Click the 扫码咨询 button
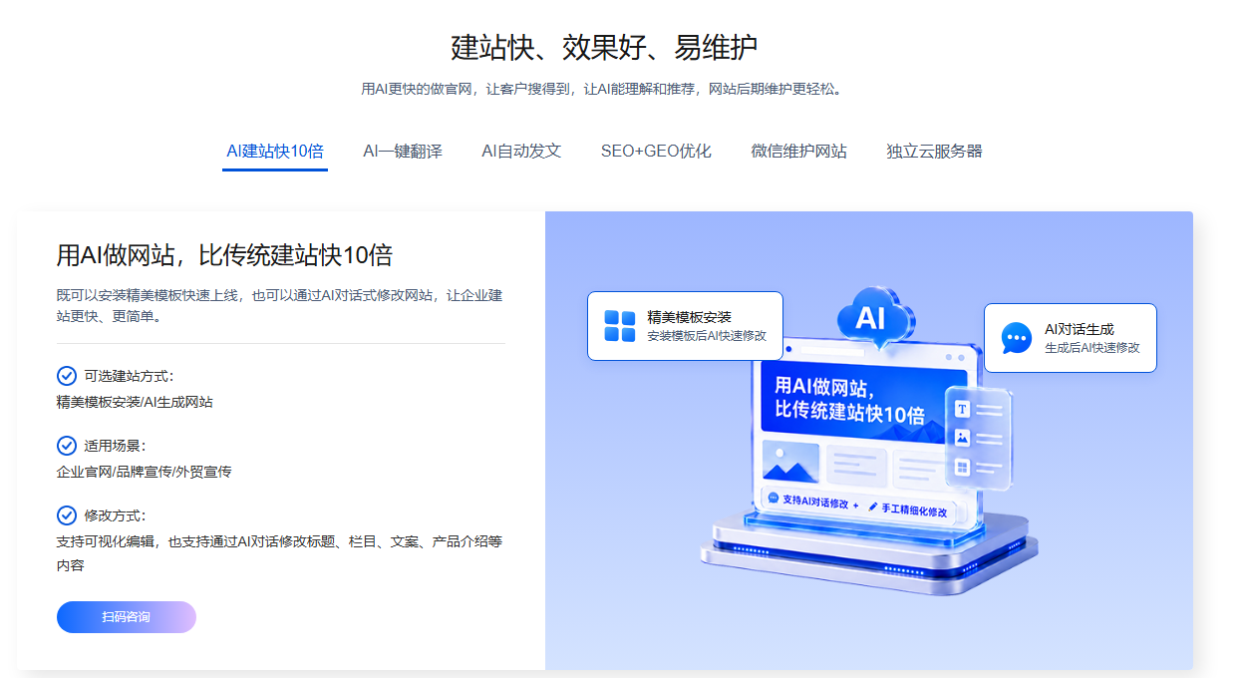 click(x=127, y=617)
